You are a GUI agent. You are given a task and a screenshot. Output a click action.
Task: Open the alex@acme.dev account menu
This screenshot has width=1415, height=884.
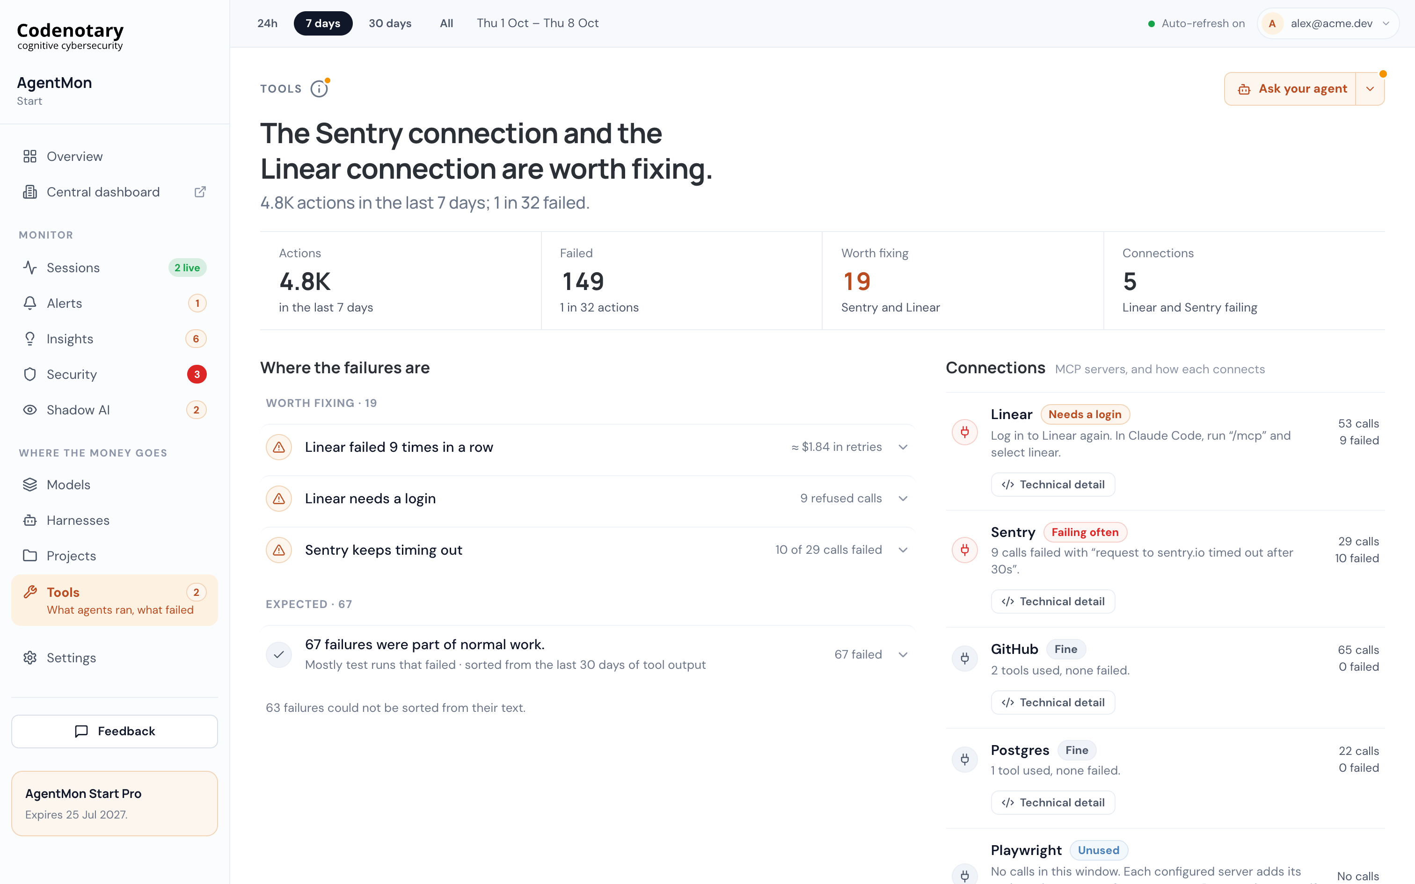[x=1328, y=23]
